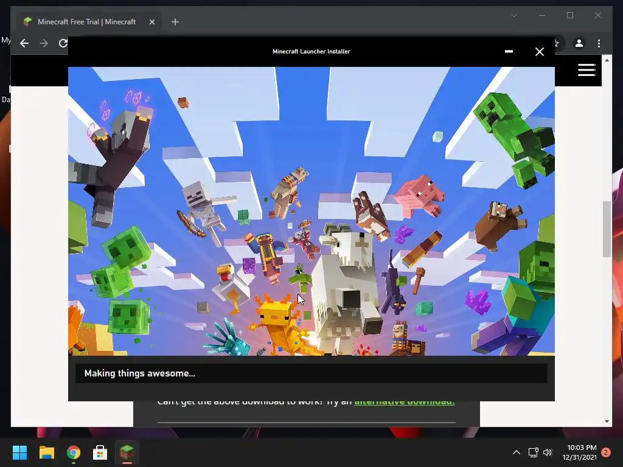Click the Minecraft installer taskbar icon
Image resolution: width=623 pixels, height=467 pixels.
click(127, 452)
